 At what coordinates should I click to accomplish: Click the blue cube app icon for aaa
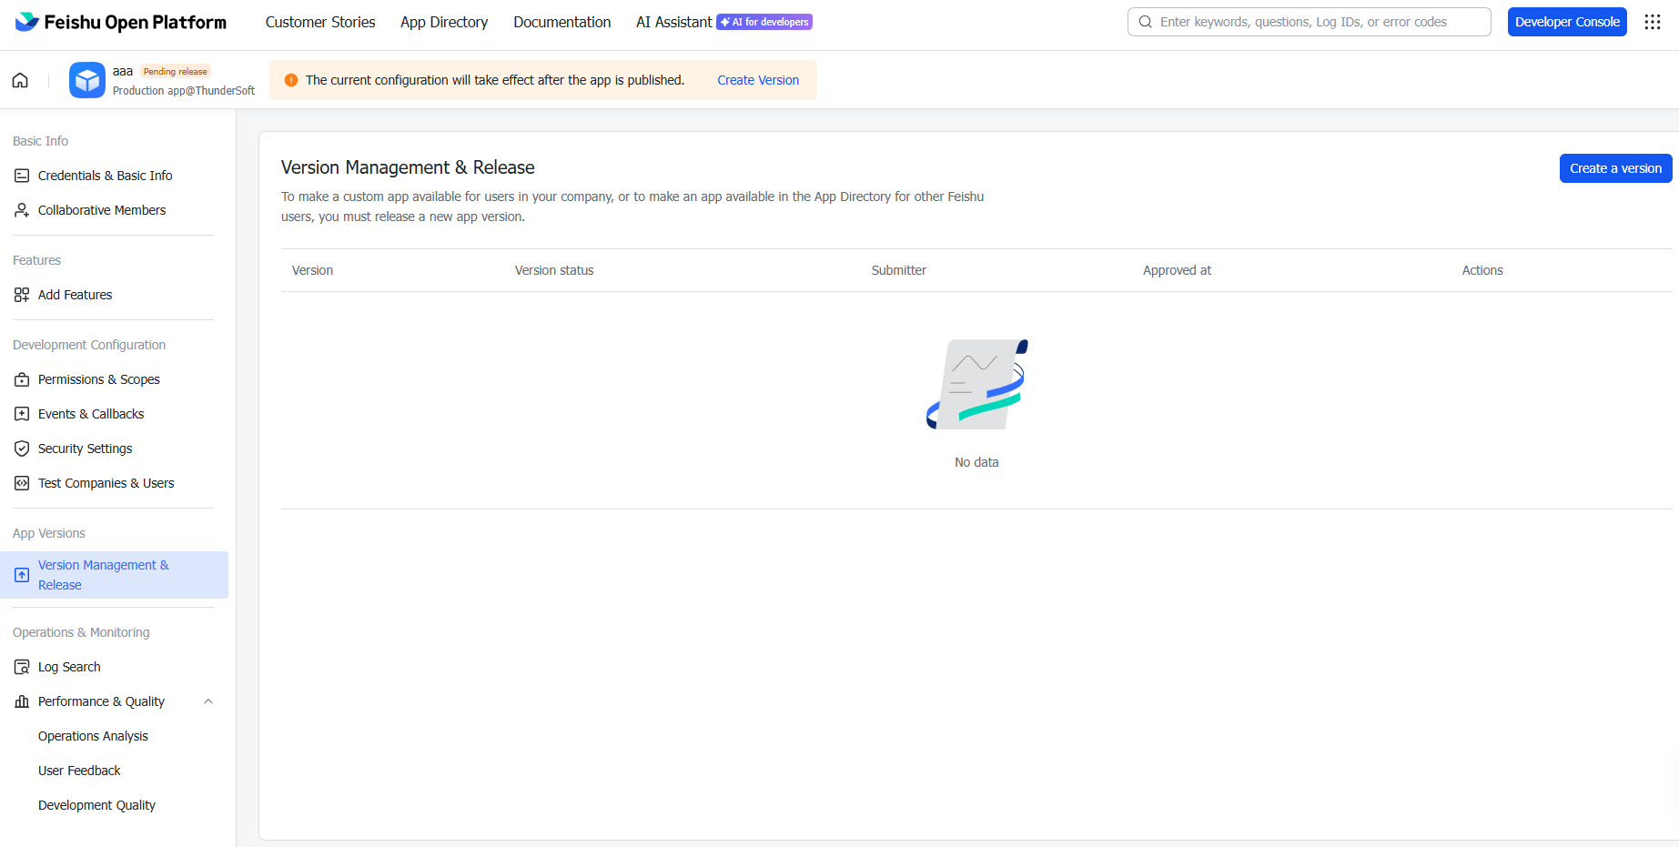(x=87, y=80)
